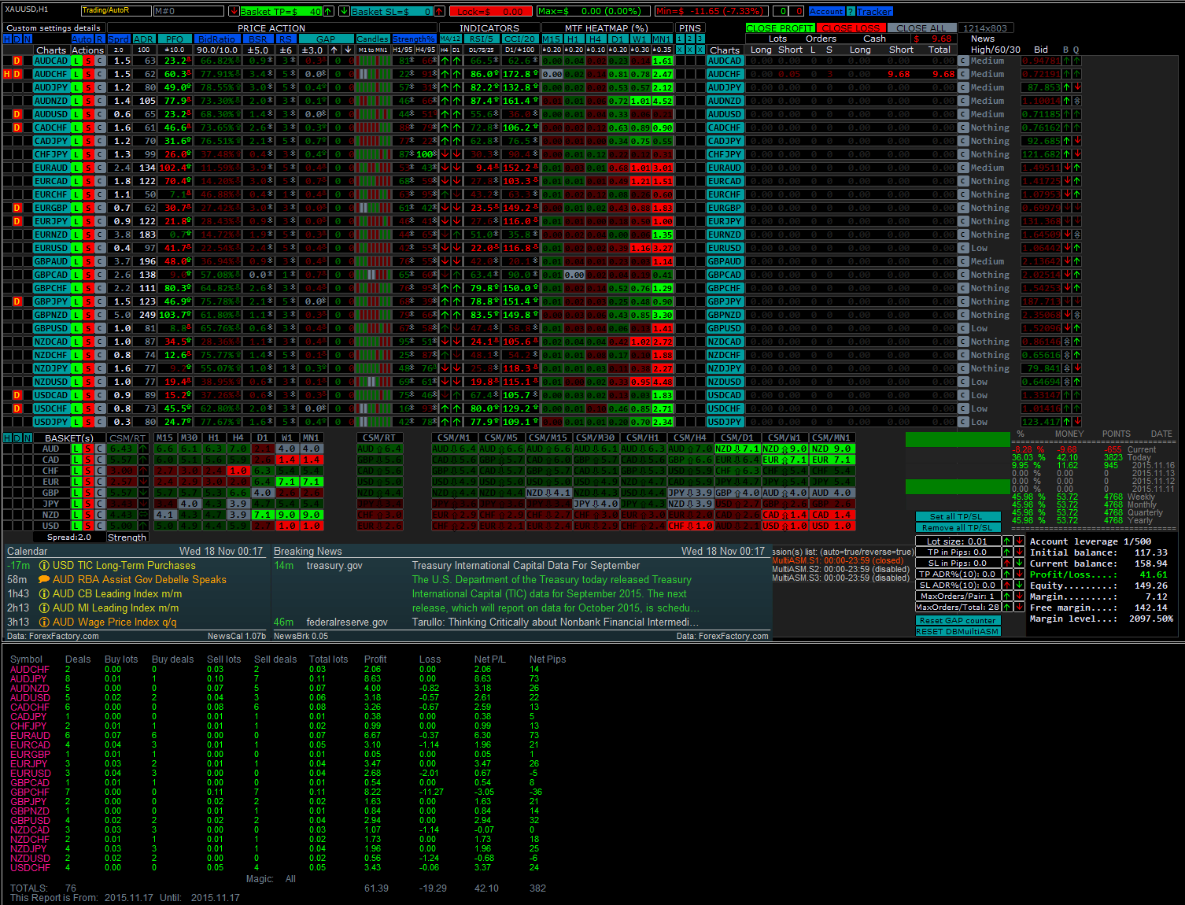This screenshot has width=1185, height=905.
Task: Increase MaxOrders/Pair with up arrow
Action: click(1007, 597)
